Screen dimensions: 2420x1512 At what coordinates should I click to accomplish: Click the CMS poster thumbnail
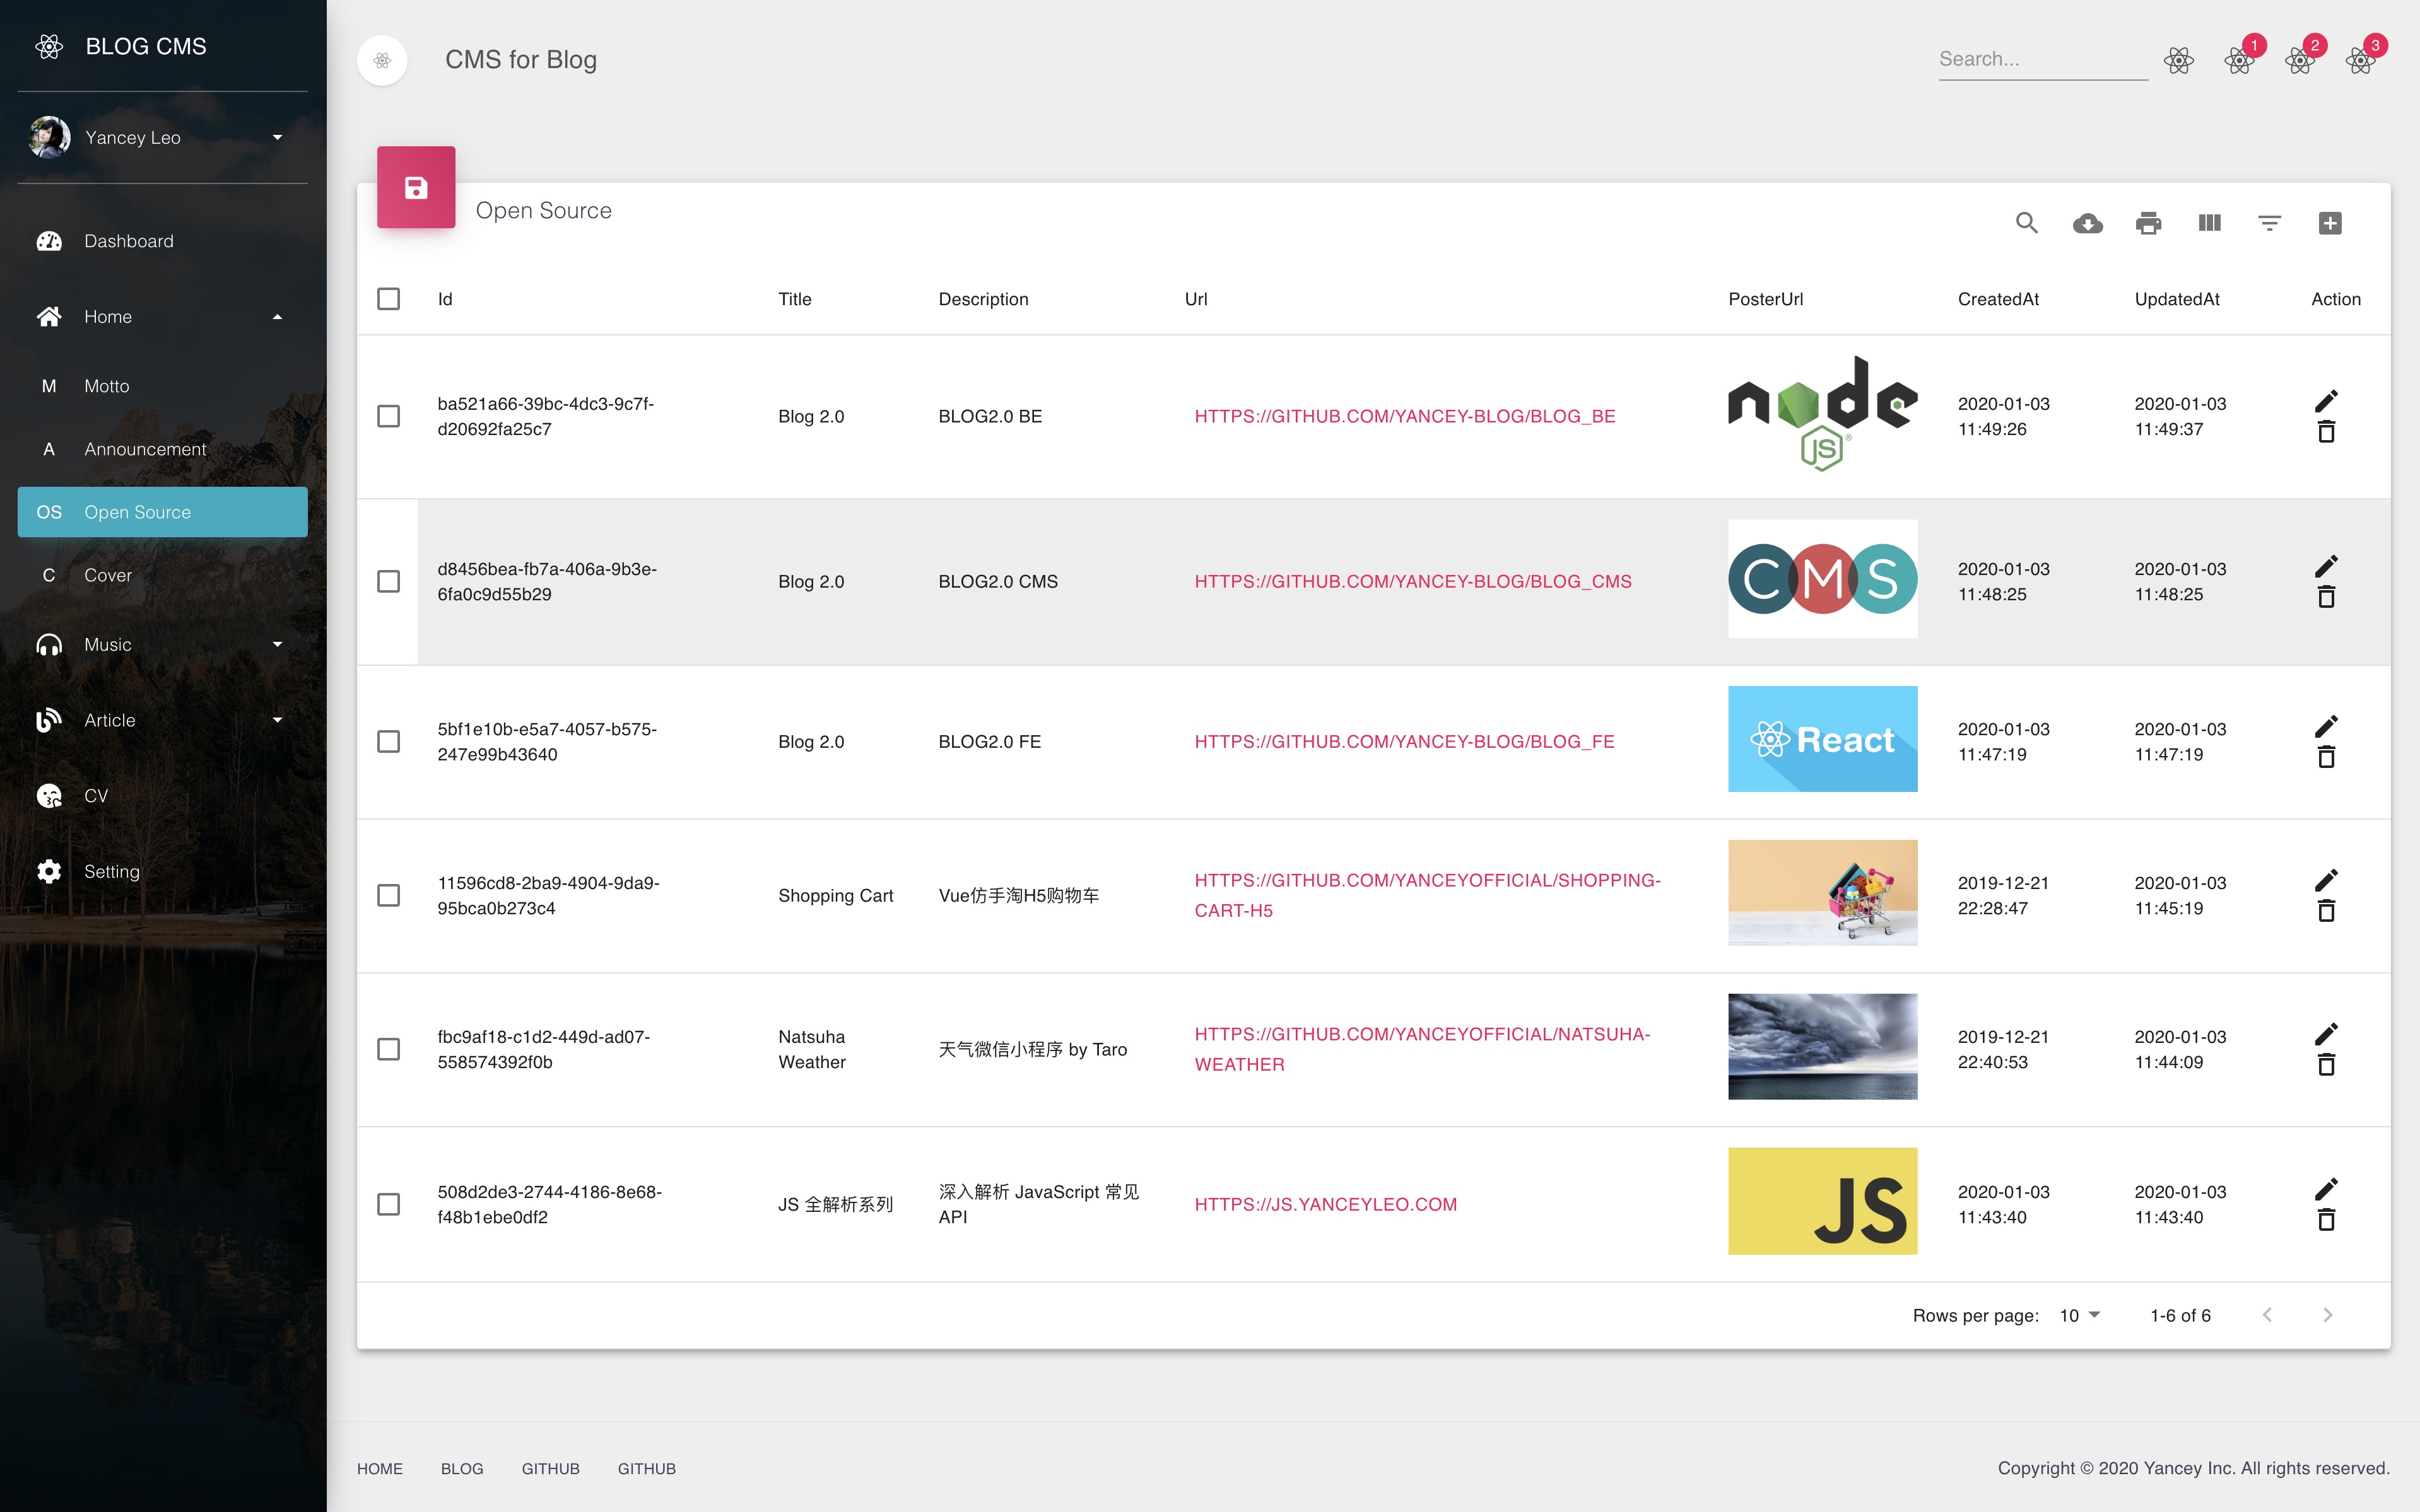point(1822,579)
